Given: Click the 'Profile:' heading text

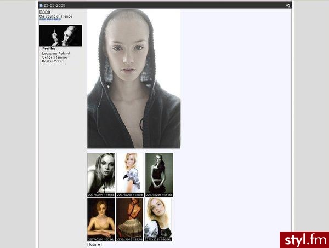Looking at the screenshot, I should point(49,48).
